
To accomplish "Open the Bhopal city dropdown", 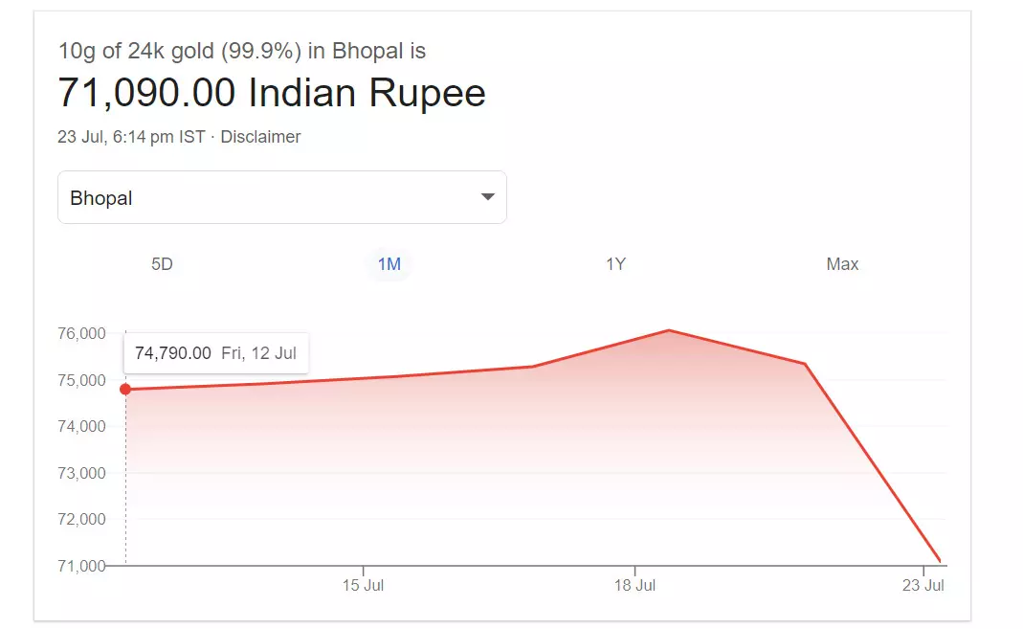I will pos(281,197).
